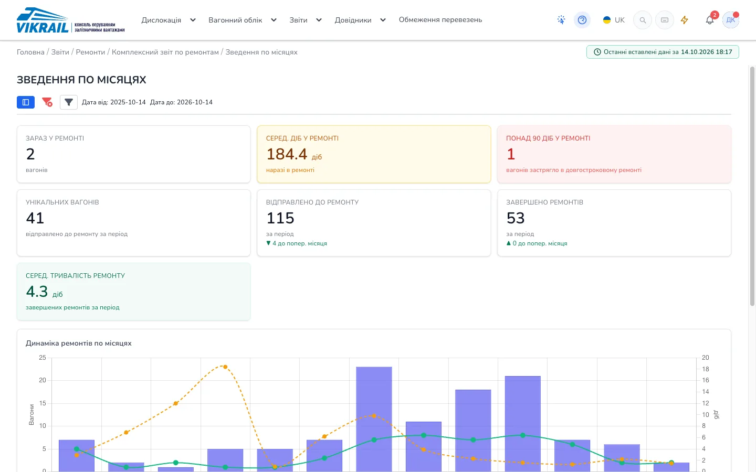Click the vertical page scrollbar
The height and width of the screenshot is (472, 756).
click(x=752, y=186)
